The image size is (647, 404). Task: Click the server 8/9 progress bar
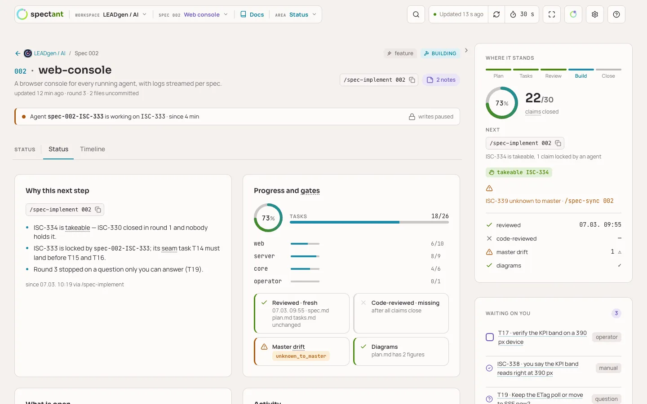pyautogui.click(x=305, y=256)
